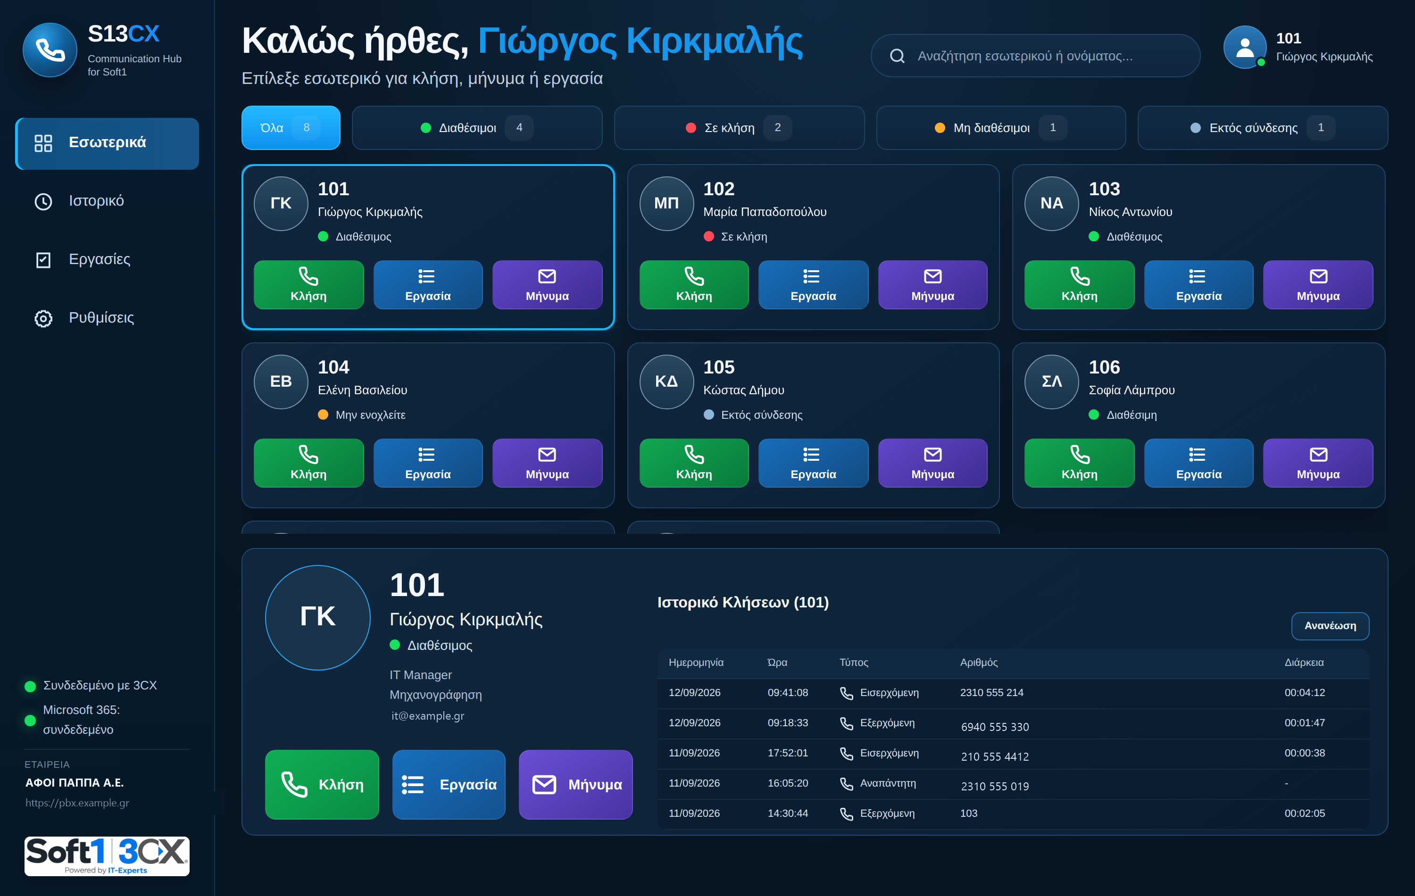This screenshot has height=896, width=1415.
Task: Refresh call history with Ανανέωση
Action: click(1330, 626)
